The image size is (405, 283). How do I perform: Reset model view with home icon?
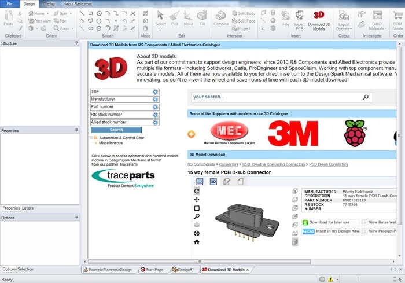[x=197, y=242]
